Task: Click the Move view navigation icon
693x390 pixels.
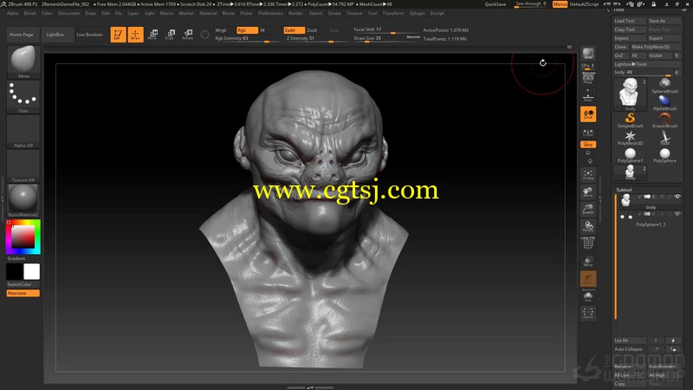Action: coord(588,192)
